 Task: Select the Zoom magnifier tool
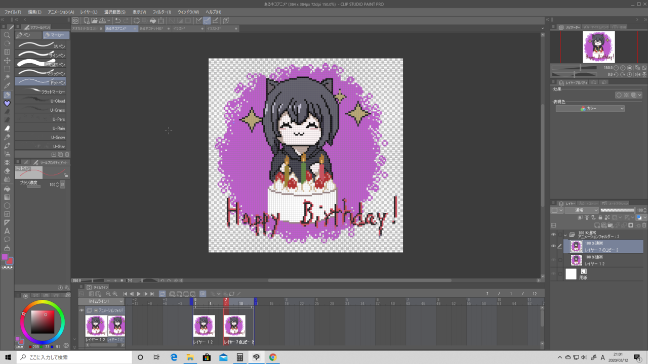tap(7, 35)
